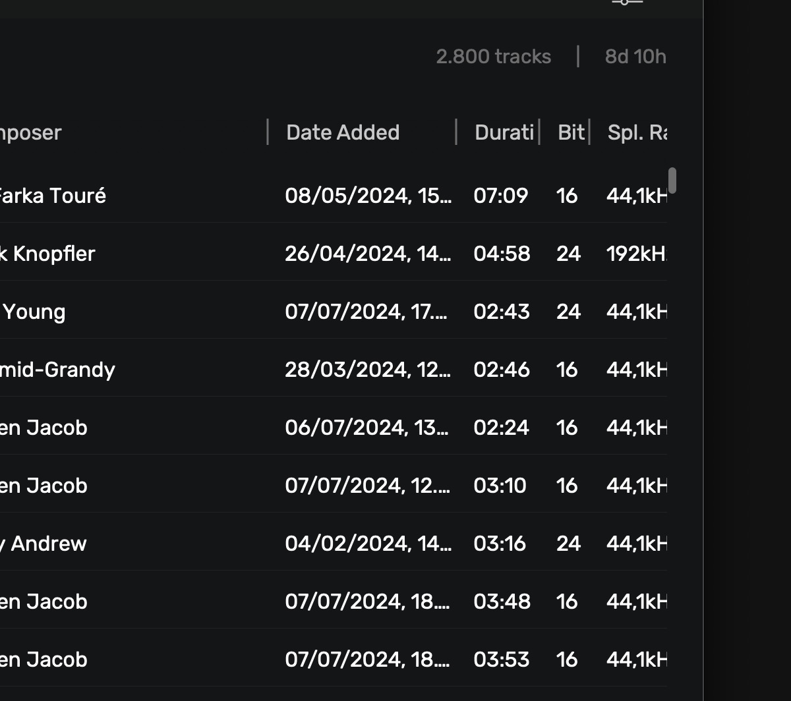Click the track with duration 03:48

pyautogui.click(x=502, y=602)
